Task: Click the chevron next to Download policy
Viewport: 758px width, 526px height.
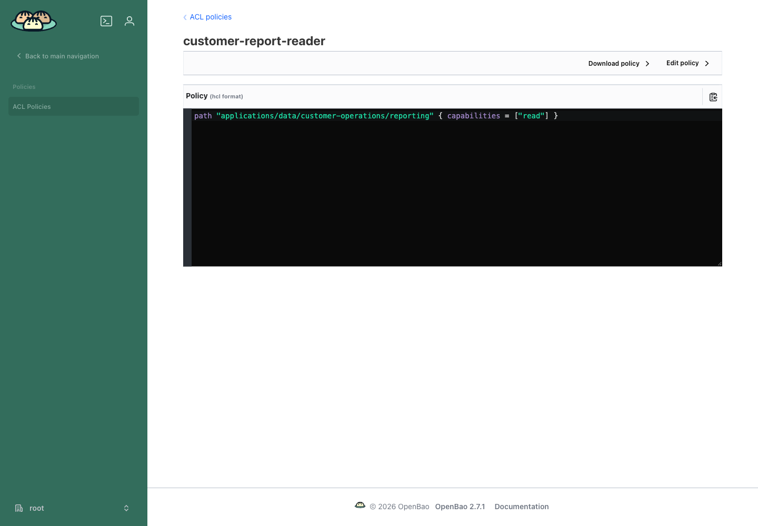Action: click(x=647, y=64)
